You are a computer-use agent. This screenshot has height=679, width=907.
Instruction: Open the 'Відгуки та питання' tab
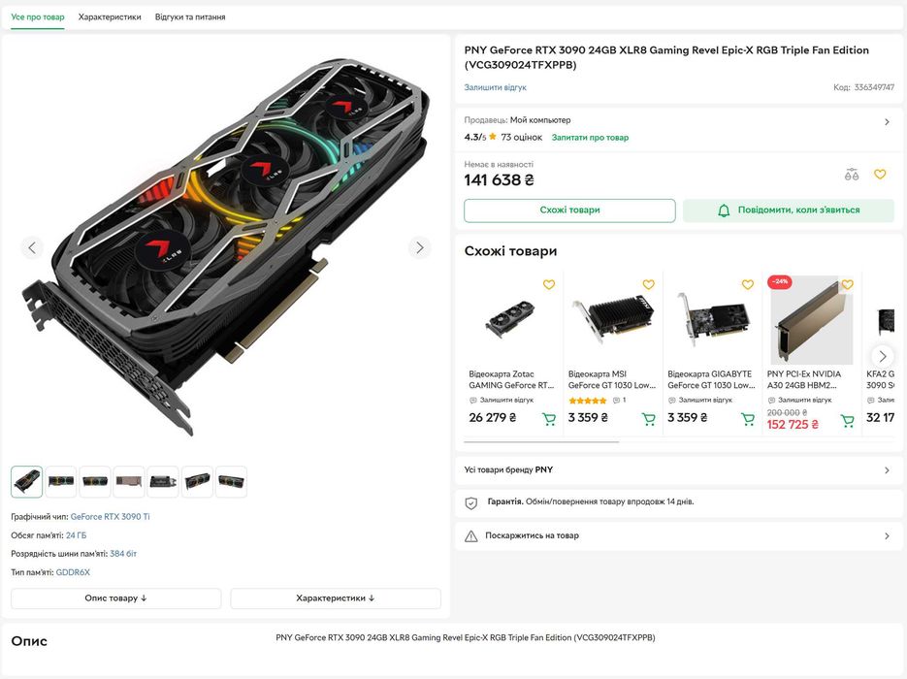[190, 17]
